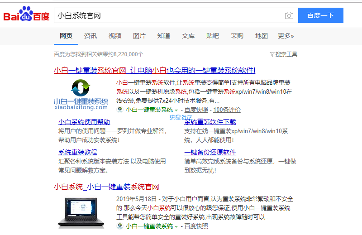Open second result 小白系统_小白一键重装系统官网 link
Image resolution: width=362 pixels, height=235 pixels.
tap(106, 187)
